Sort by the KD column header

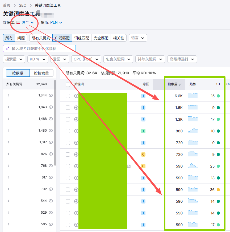click(x=218, y=84)
